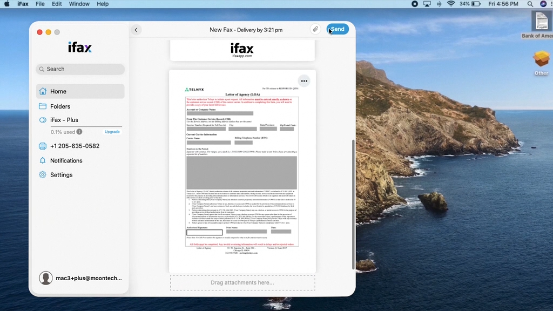Click the battery status icon
This screenshot has width=553, height=311.
476,4
